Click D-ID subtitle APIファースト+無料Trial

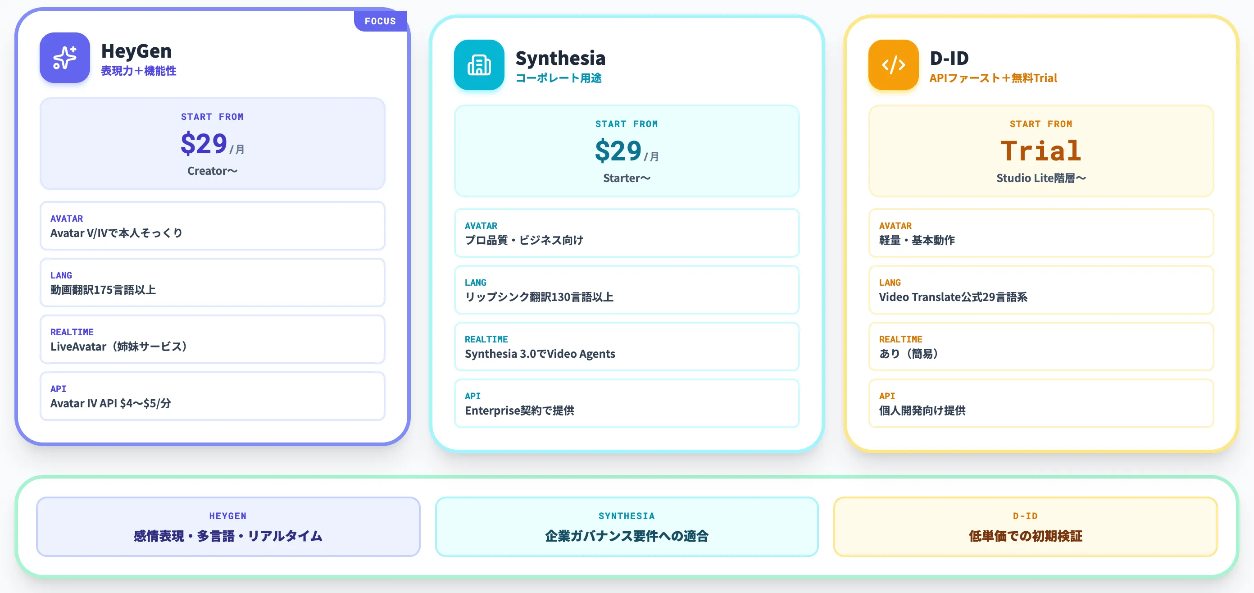coord(993,78)
